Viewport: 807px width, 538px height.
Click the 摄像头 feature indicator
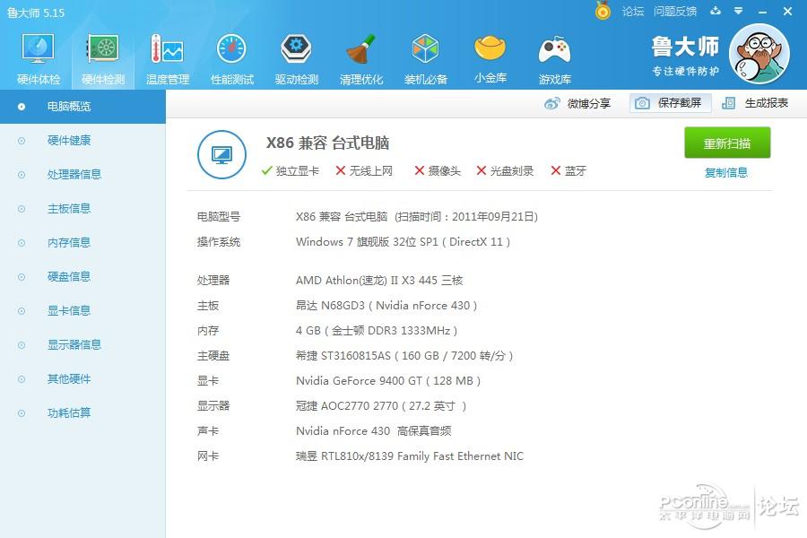(x=438, y=171)
